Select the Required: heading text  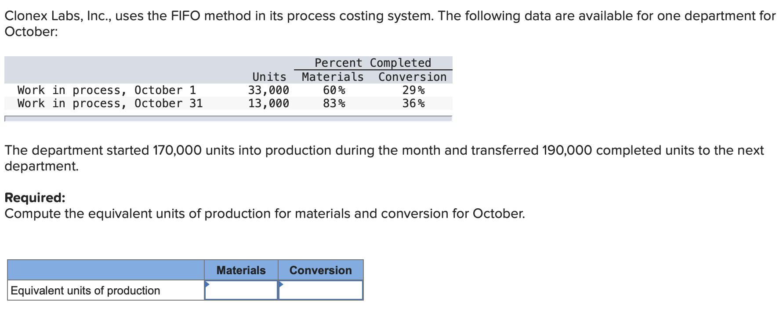pyautogui.click(x=34, y=197)
